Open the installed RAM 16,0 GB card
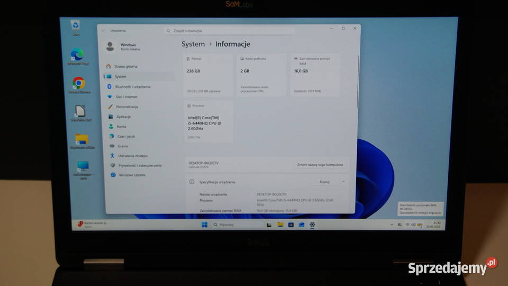The width and height of the screenshot is (508, 286). click(x=315, y=75)
